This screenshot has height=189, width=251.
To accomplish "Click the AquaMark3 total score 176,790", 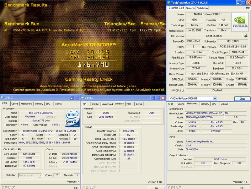I will click(93, 64).
